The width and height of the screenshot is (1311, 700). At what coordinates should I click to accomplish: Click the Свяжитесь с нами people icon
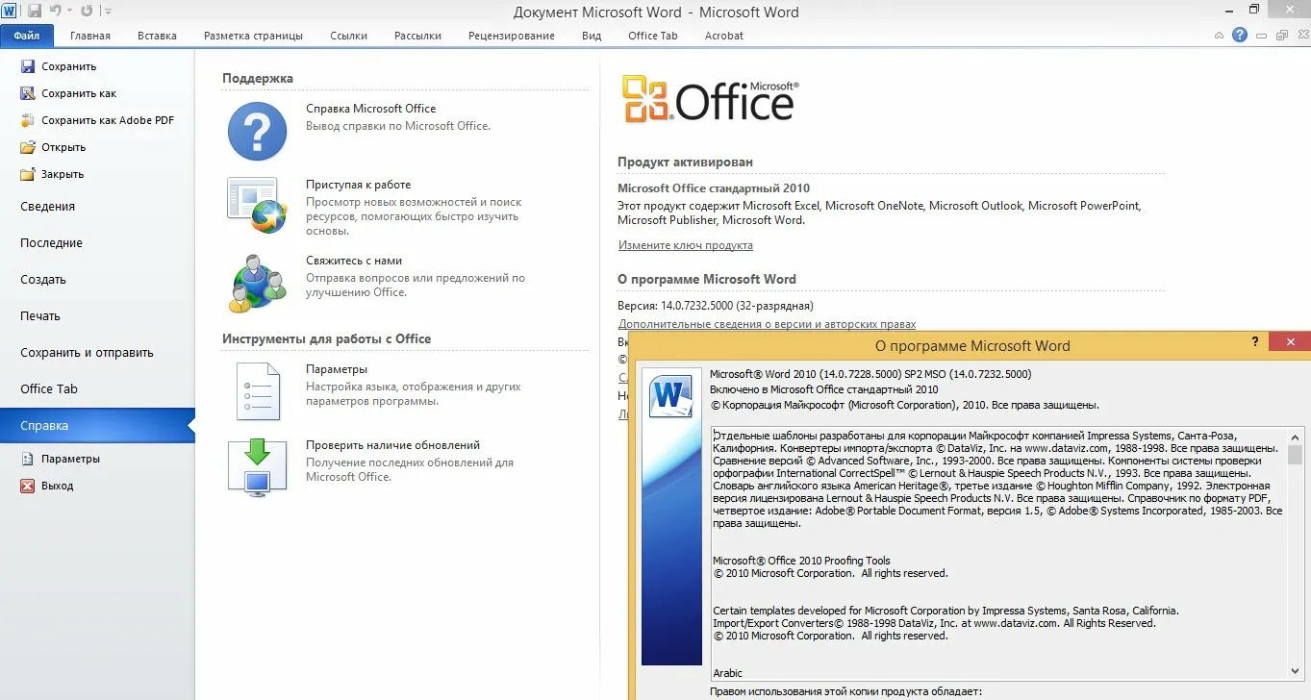click(x=257, y=283)
